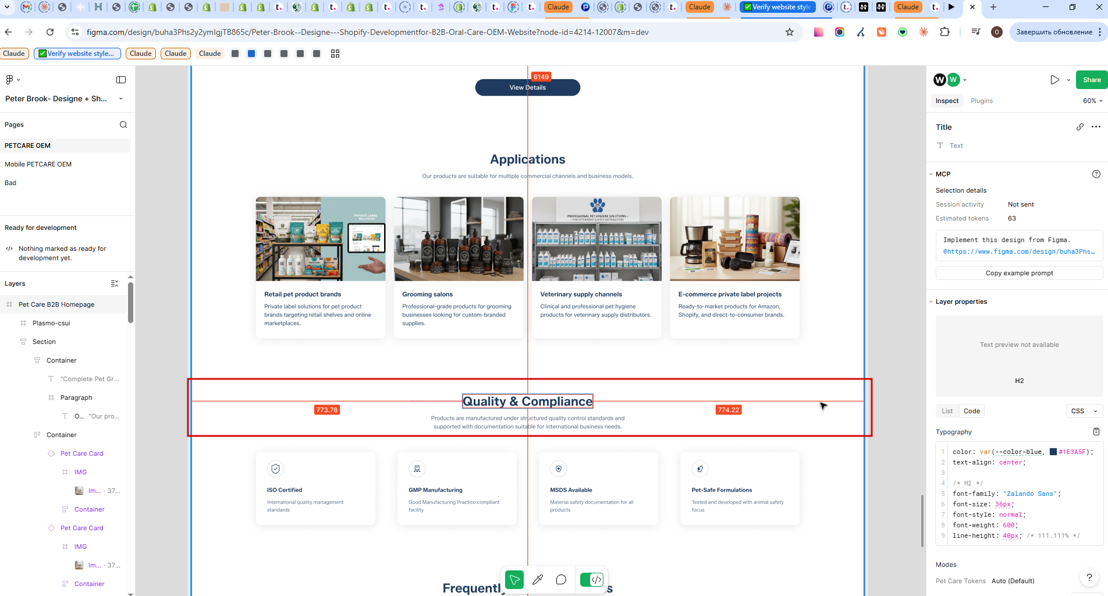Select the Section layer

(63, 342)
